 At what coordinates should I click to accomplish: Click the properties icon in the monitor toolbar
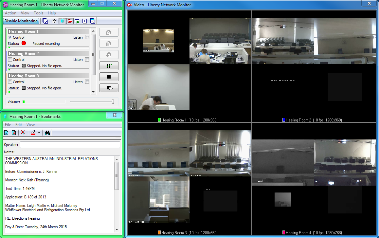[x=54, y=21]
